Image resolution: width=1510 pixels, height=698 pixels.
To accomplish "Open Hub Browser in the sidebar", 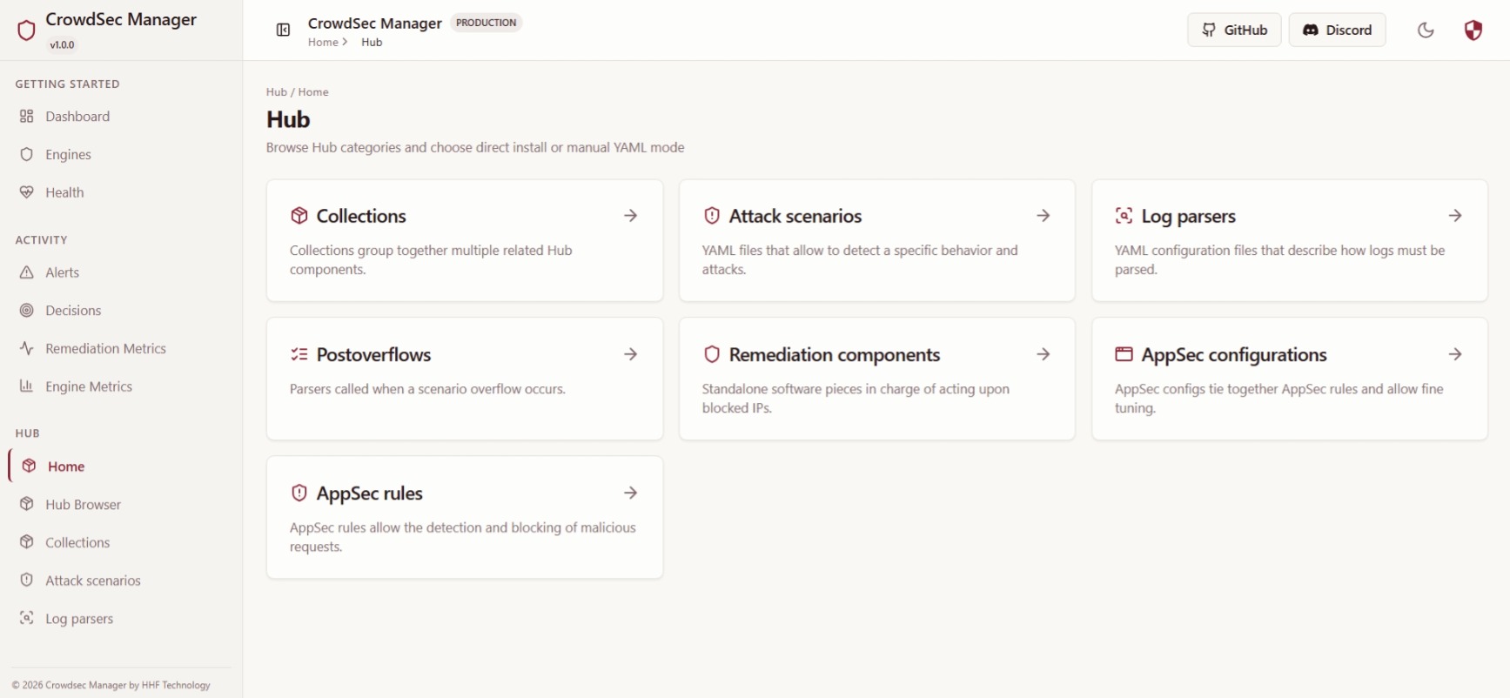I will 121,505.
